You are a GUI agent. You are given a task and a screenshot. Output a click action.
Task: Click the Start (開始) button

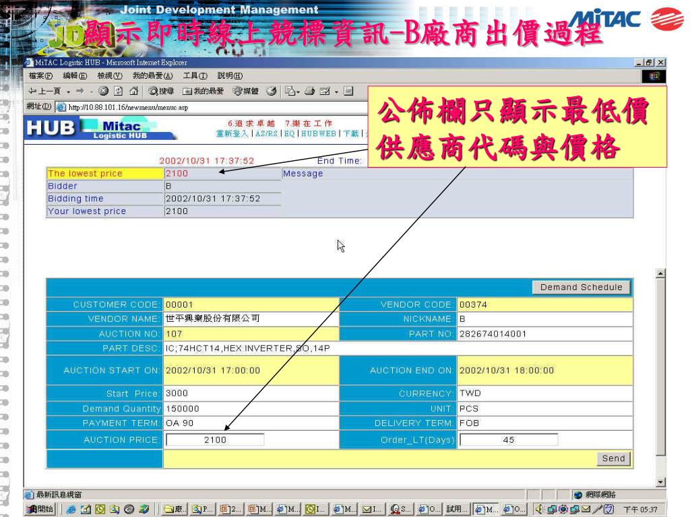(x=40, y=509)
